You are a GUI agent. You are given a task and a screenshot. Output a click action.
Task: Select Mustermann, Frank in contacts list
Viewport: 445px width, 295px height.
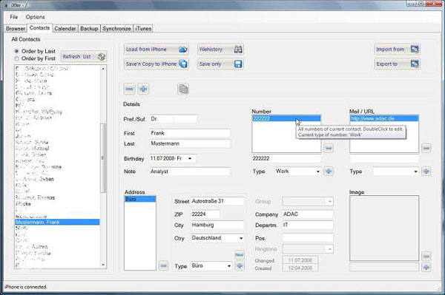57,222
